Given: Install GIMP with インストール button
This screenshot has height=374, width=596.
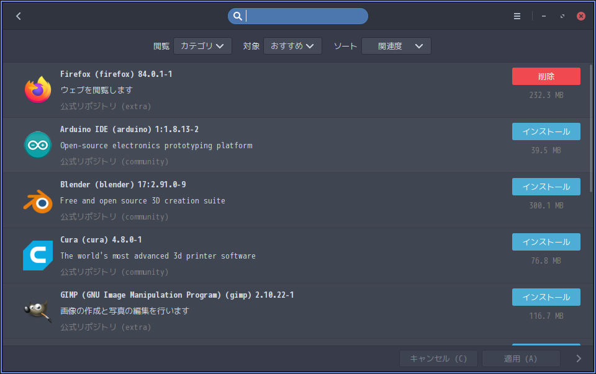Looking at the screenshot, I should (546, 297).
